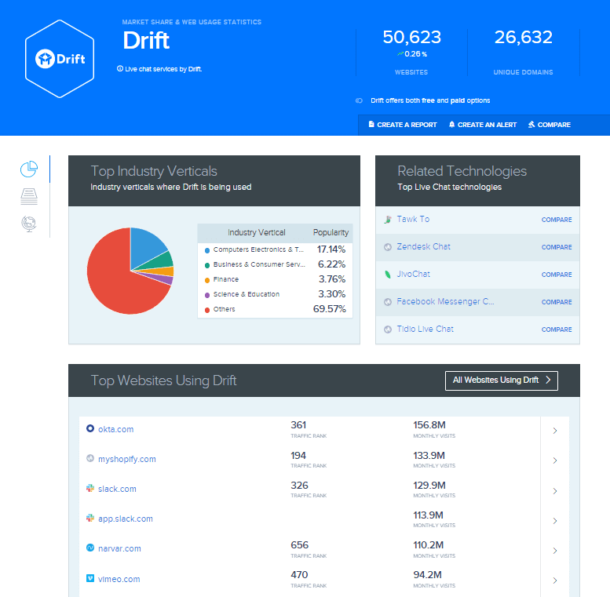Open the Zendesk Chat technology link

[424, 247]
